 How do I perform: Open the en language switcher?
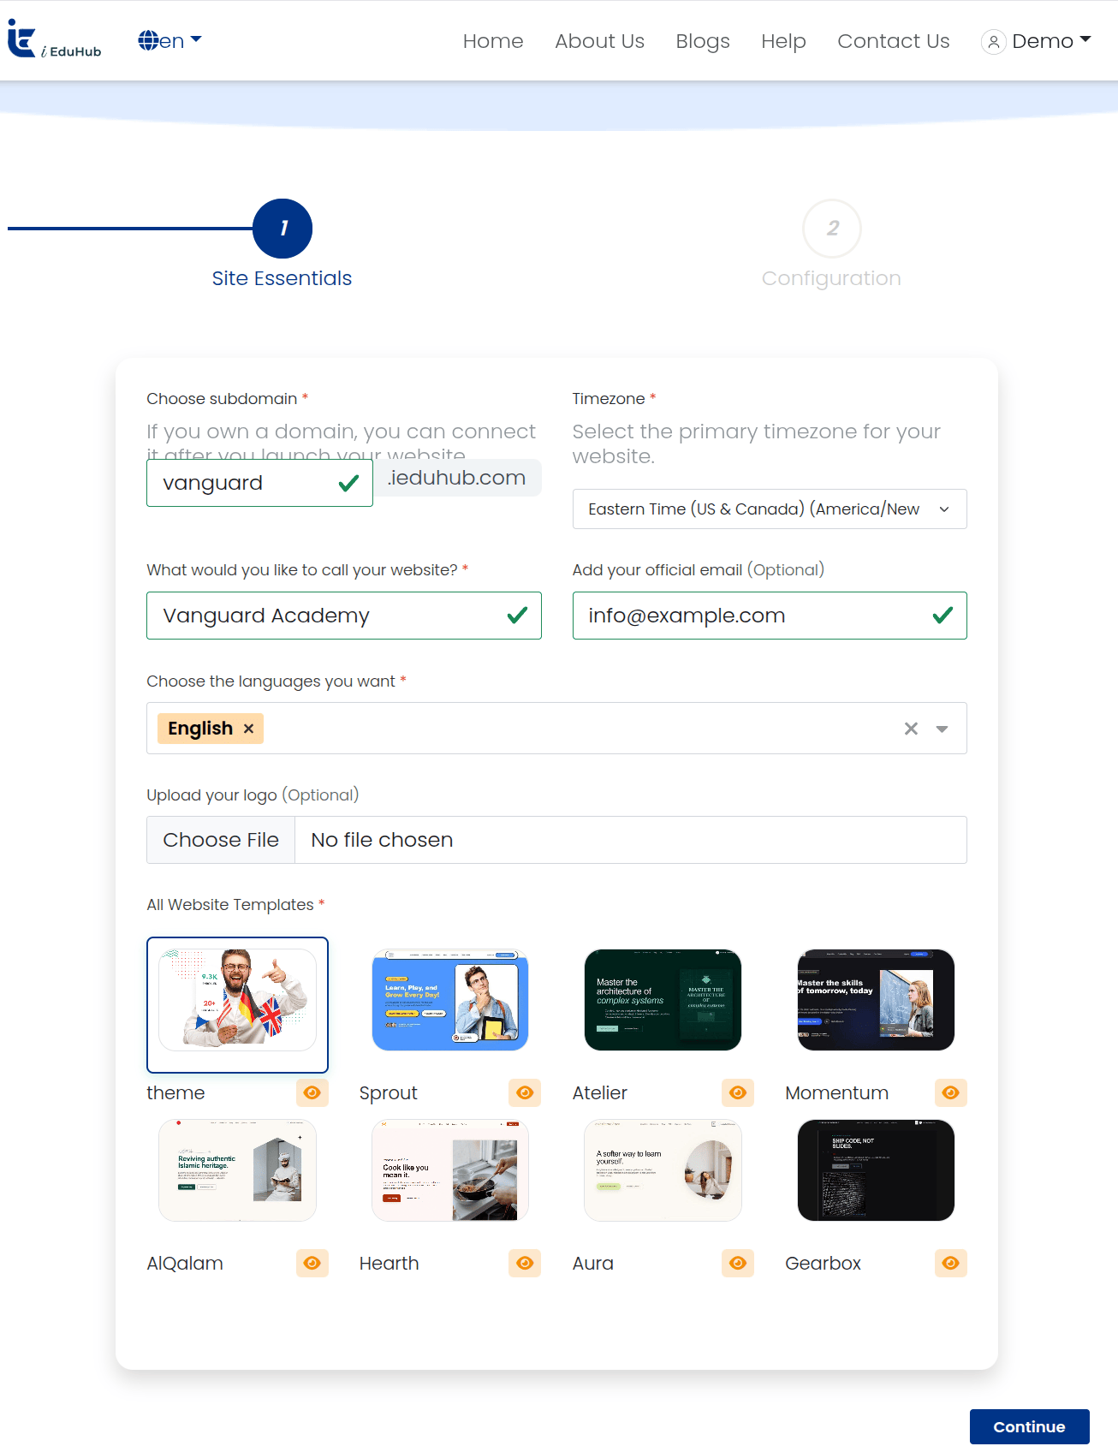pyautogui.click(x=169, y=40)
